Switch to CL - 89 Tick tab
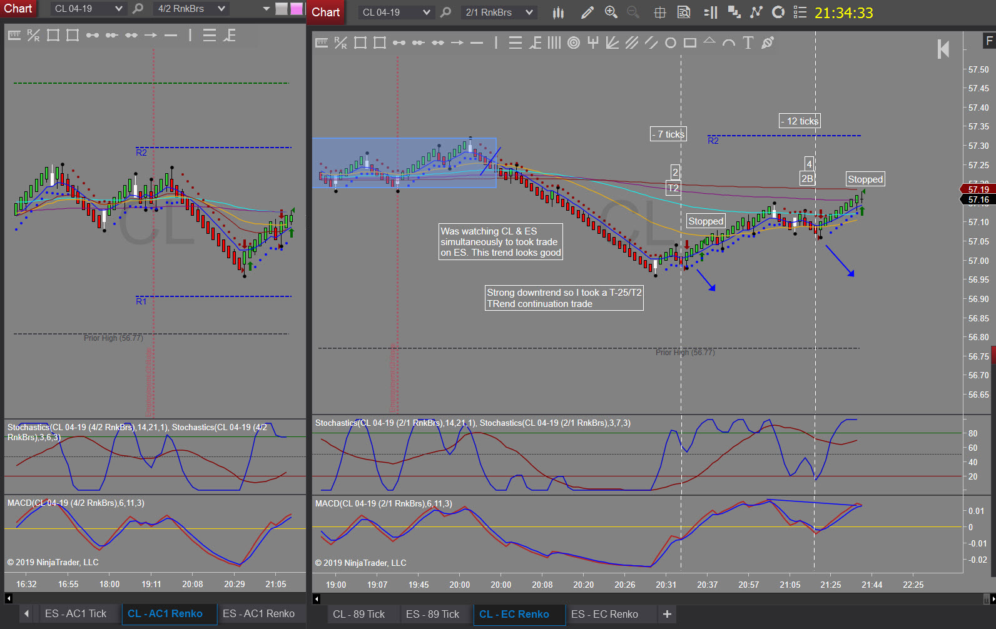The image size is (996, 629). (358, 614)
